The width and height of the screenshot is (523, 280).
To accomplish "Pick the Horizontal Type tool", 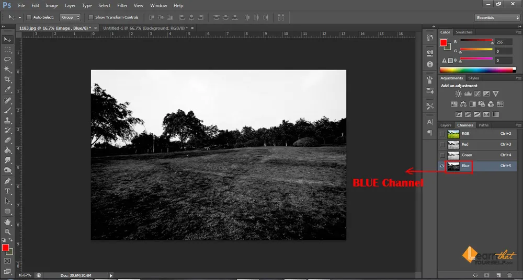I will pos(7,191).
